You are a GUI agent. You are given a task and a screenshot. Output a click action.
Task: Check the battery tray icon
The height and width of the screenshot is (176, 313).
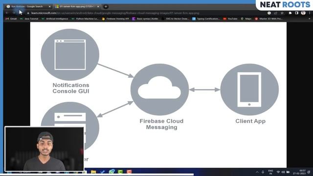click(288, 172)
